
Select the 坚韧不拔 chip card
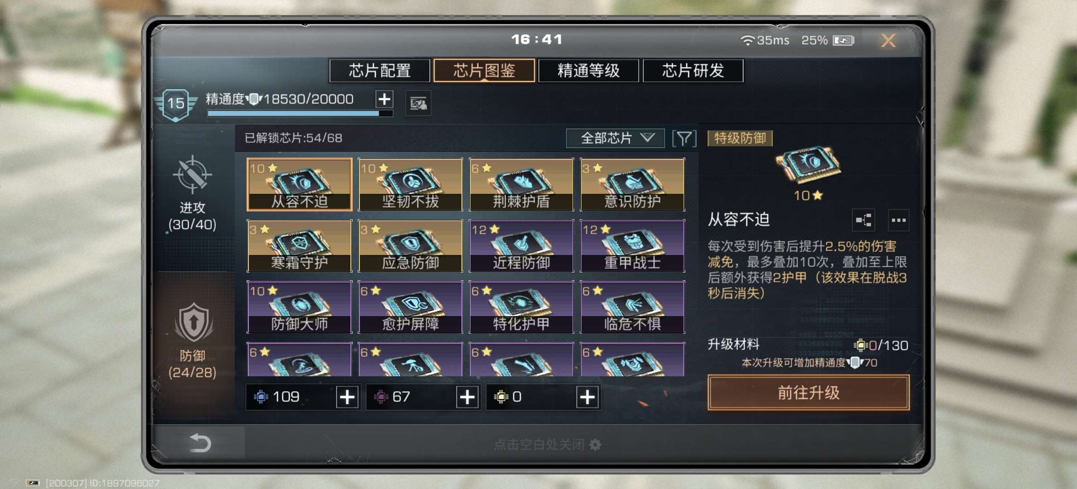click(410, 184)
